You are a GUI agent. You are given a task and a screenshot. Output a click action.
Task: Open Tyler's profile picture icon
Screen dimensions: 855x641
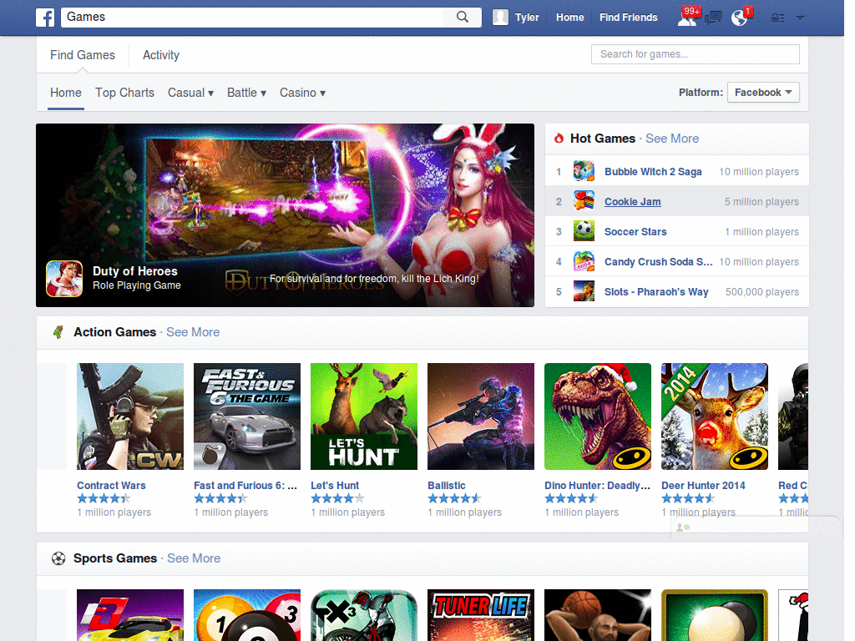[x=500, y=18]
